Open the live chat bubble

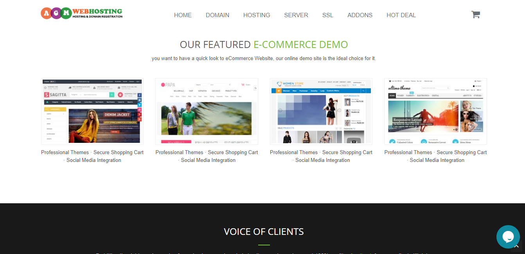[x=508, y=237]
